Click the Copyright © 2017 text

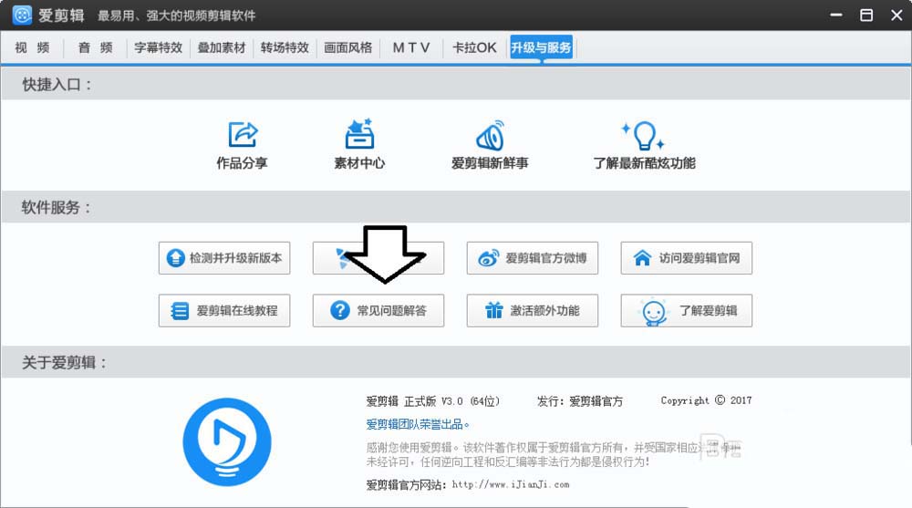point(706,400)
